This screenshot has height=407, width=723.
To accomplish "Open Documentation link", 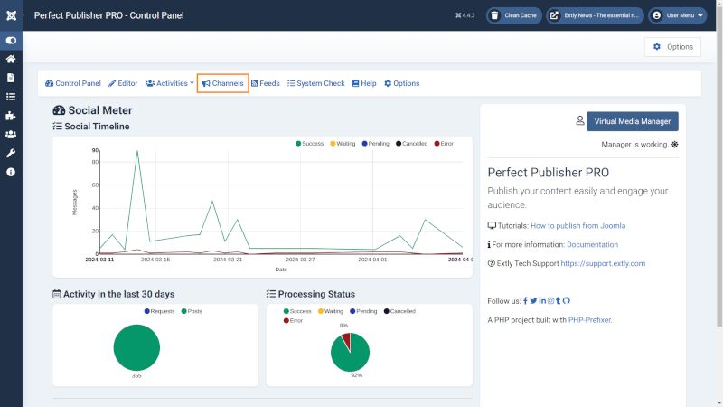I will 592,244.
